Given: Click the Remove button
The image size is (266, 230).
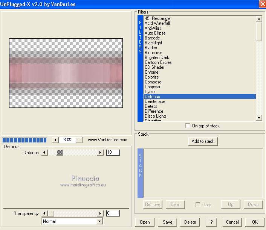Looking at the screenshot, I should (153, 204).
